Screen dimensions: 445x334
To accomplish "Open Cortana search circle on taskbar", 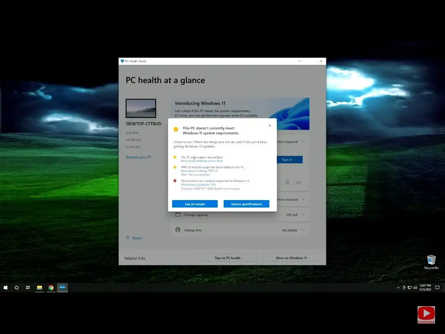I will 17,287.
